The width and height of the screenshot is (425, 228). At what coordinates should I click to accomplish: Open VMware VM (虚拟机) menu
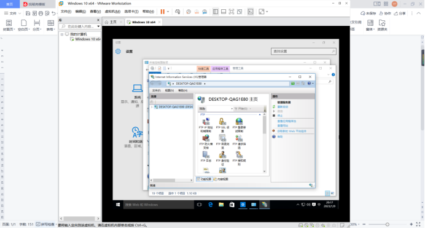coord(112,12)
